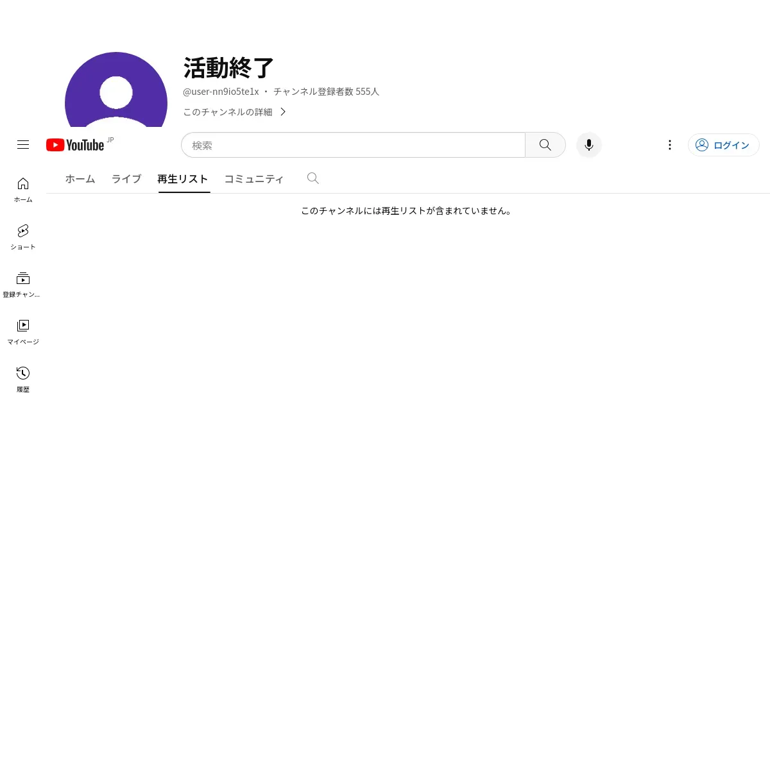Click the YouTube logo
This screenshot has width=770, height=768.
coord(75,145)
